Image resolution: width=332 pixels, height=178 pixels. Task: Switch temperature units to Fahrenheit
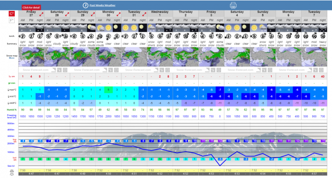coord(12,20)
